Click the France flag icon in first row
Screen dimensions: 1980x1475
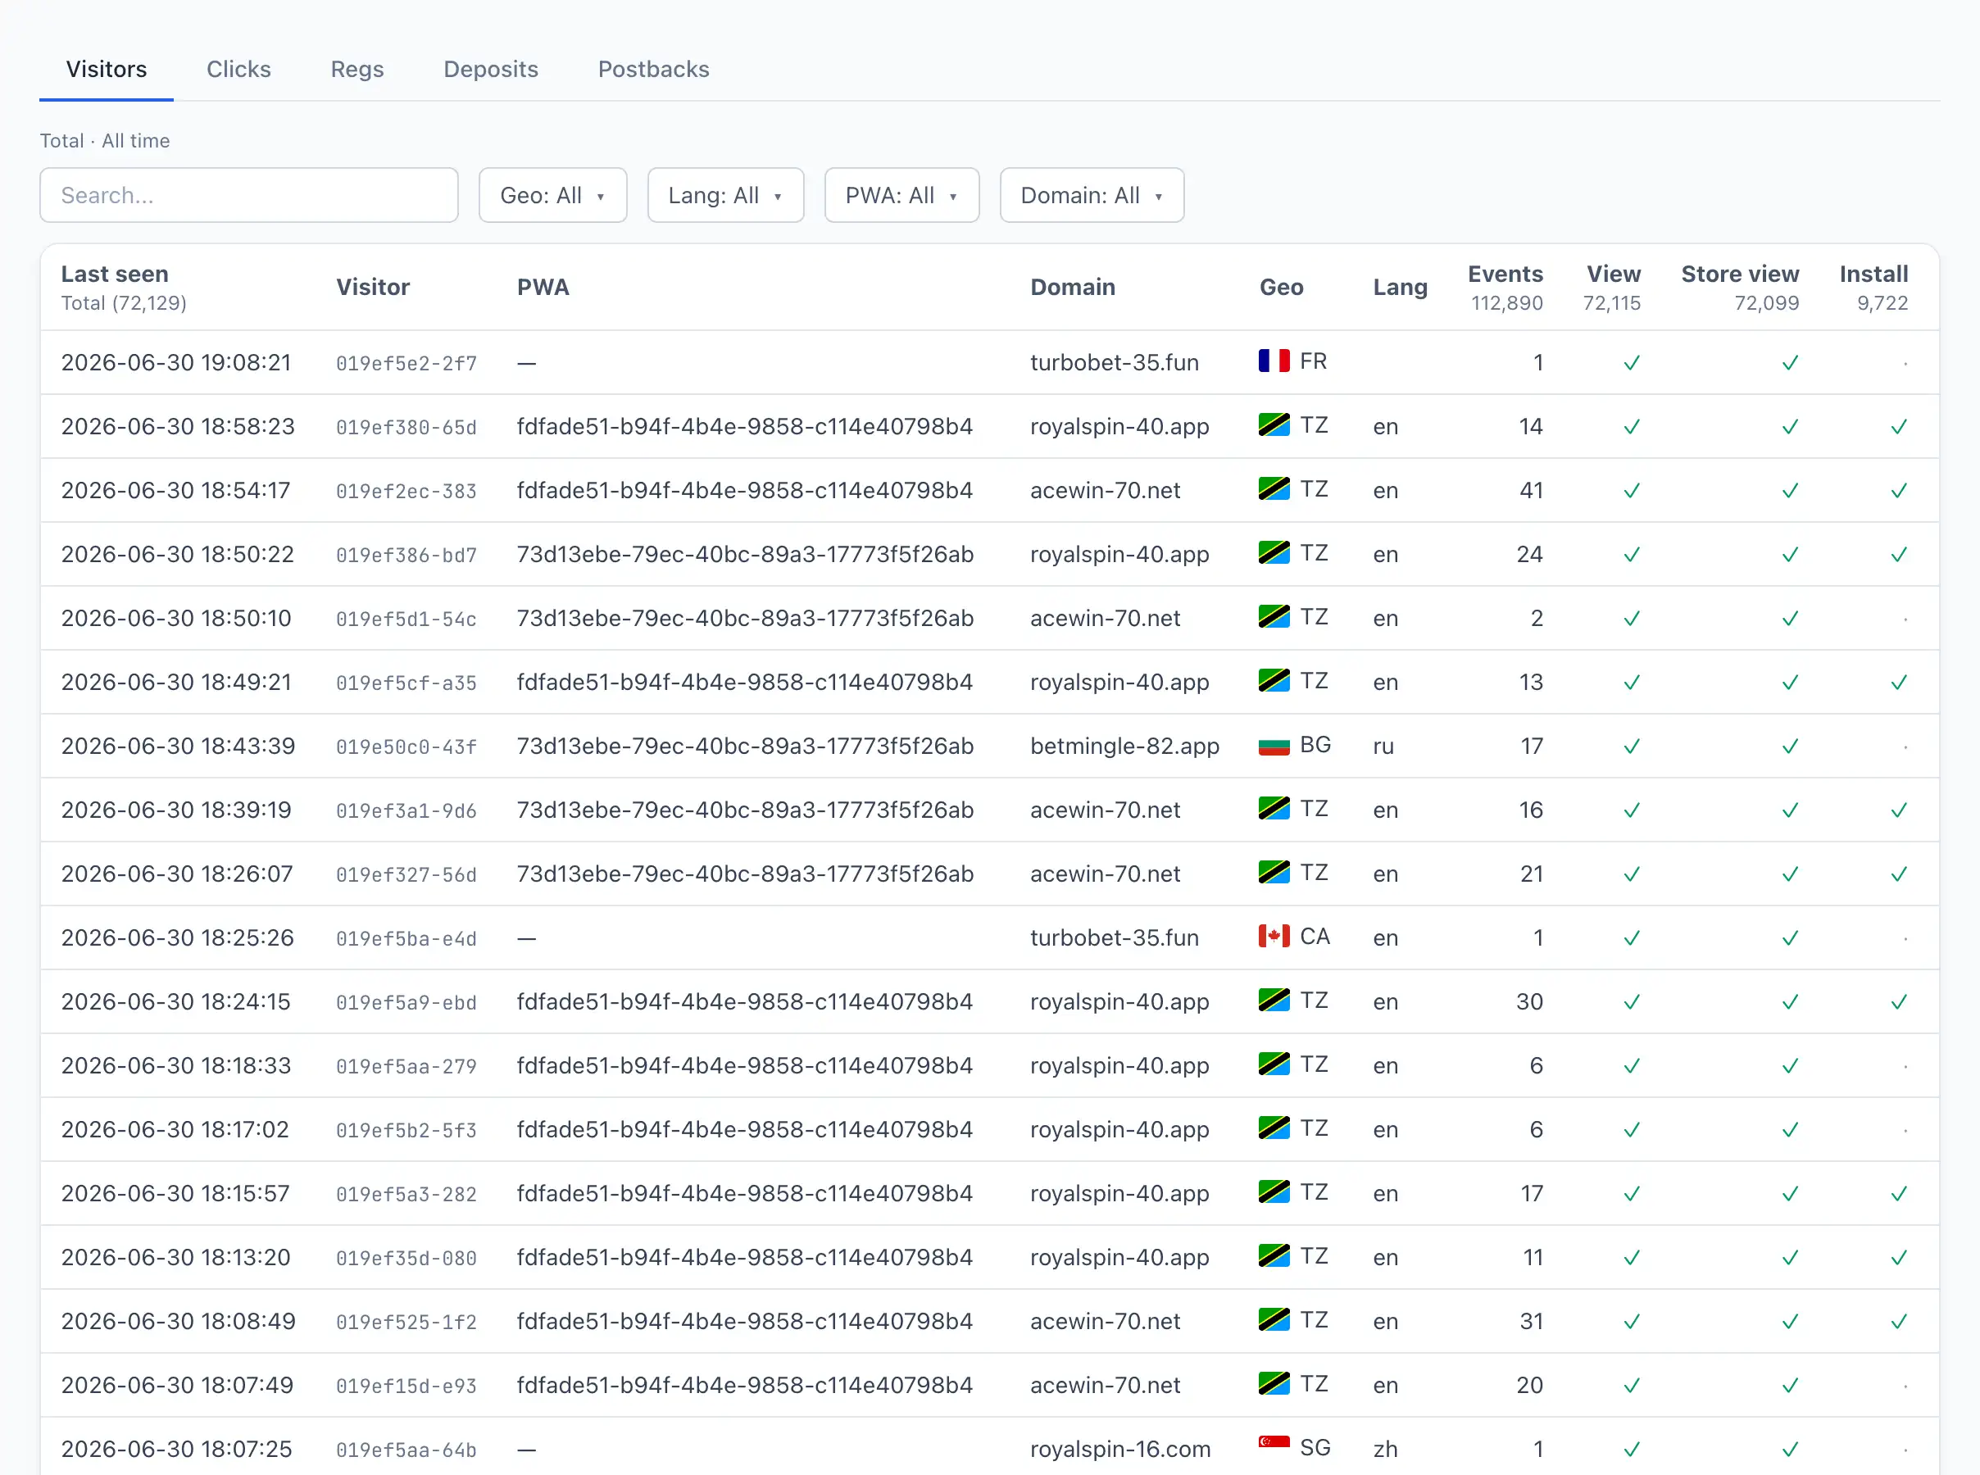pos(1274,361)
